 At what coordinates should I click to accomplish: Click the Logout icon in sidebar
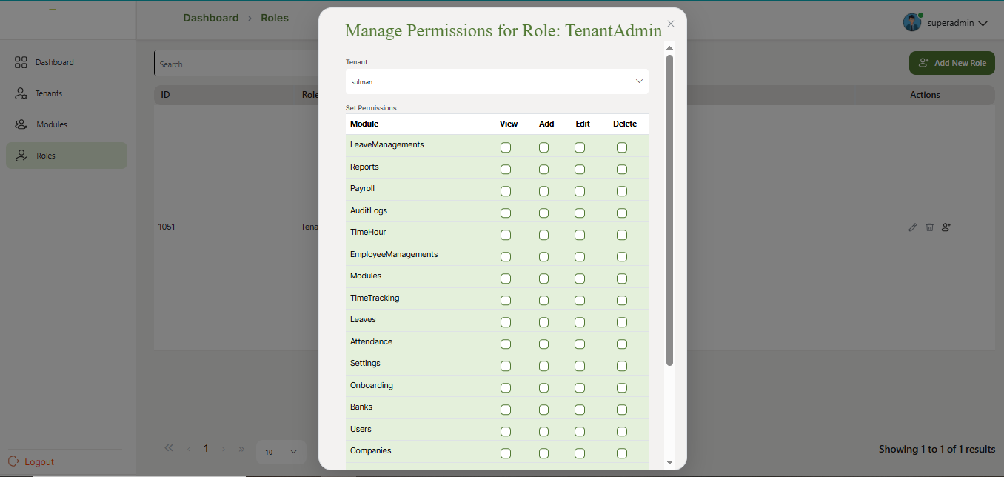pos(13,461)
